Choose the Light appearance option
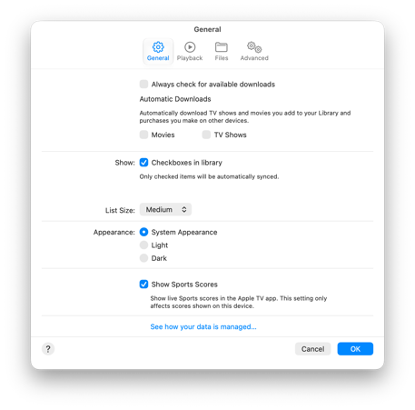 click(143, 245)
